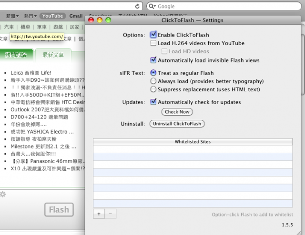The width and height of the screenshot is (305, 235).
Task: Open the 年份會跳掉阿 thread
Action: [29, 125]
